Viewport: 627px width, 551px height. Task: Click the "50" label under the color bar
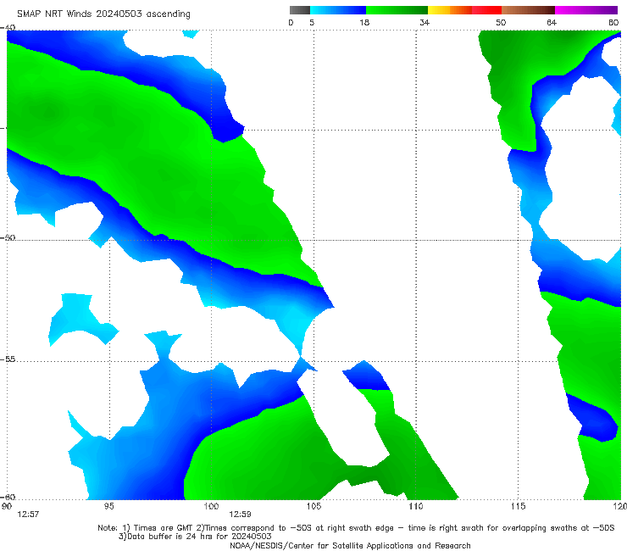click(501, 22)
